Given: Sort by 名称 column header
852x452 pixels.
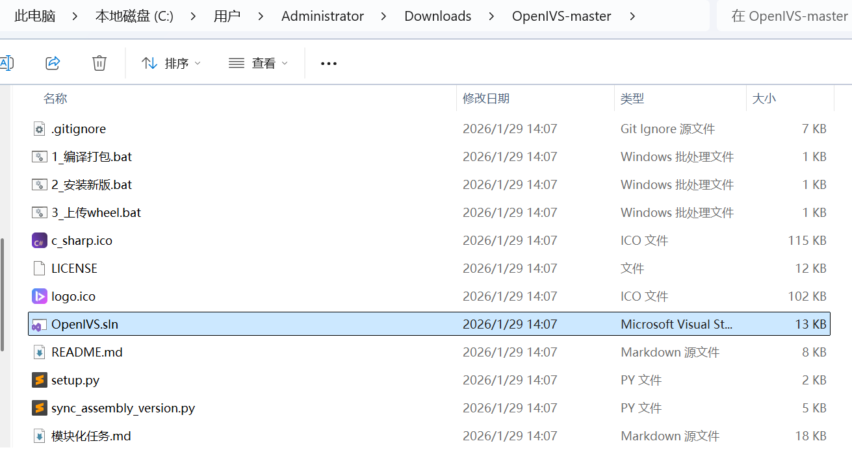Looking at the screenshot, I should (55, 99).
